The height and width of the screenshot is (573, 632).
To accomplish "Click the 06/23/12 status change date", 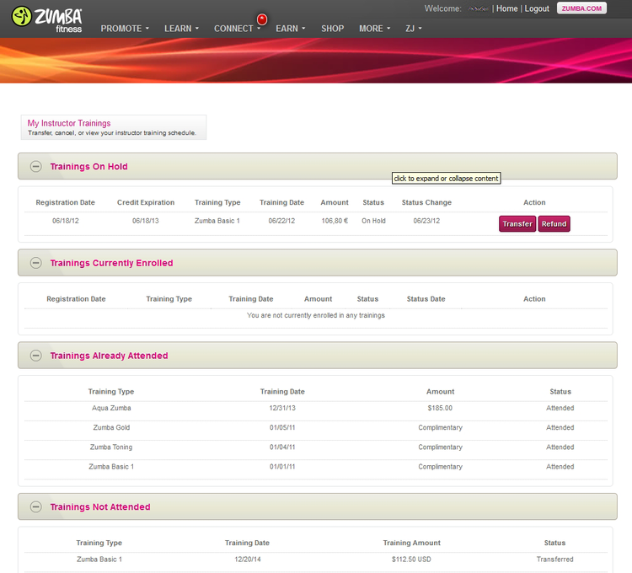I will pyautogui.click(x=426, y=221).
